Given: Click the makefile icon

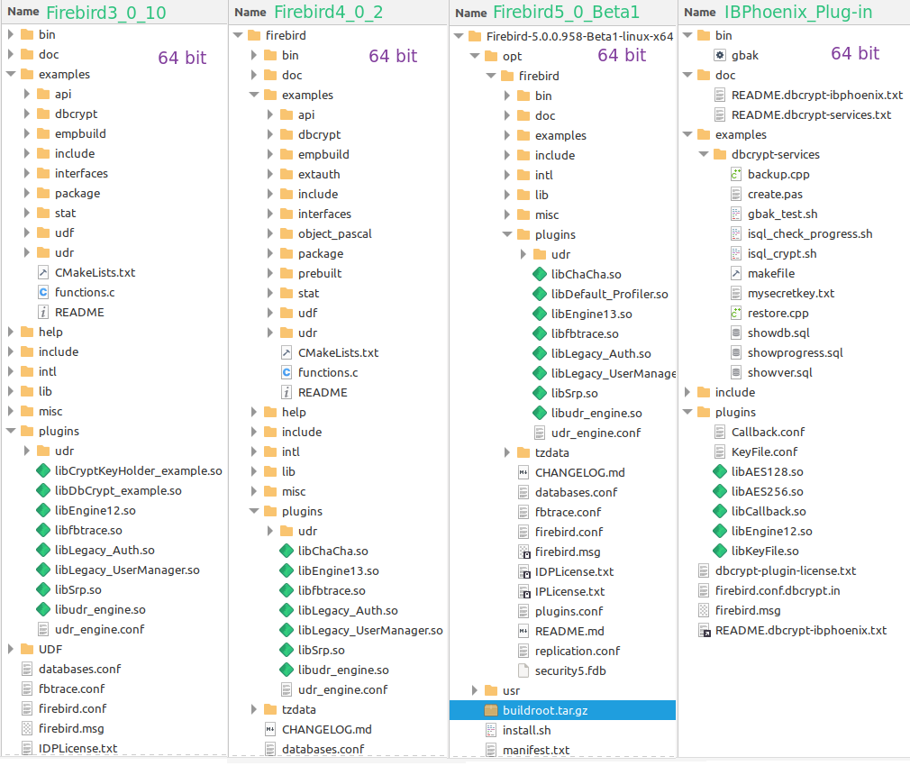Looking at the screenshot, I should point(736,273).
